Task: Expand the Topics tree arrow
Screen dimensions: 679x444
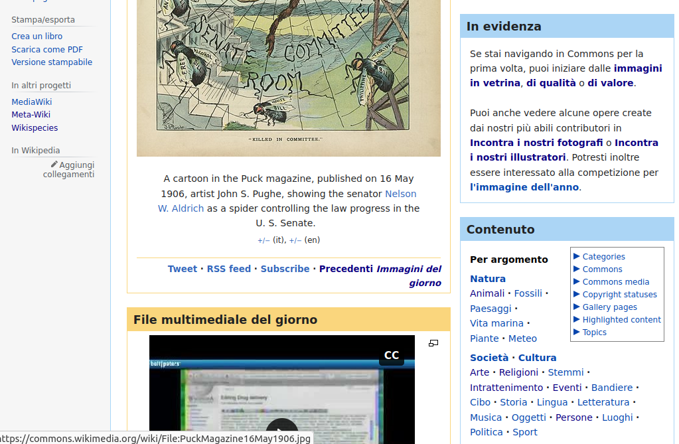Action: pos(576,333)
